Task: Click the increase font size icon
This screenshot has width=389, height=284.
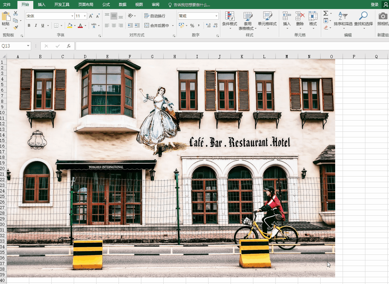Action: tap(91, 16)
